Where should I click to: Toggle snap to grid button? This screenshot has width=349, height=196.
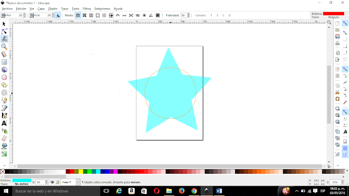pos(345,149)
